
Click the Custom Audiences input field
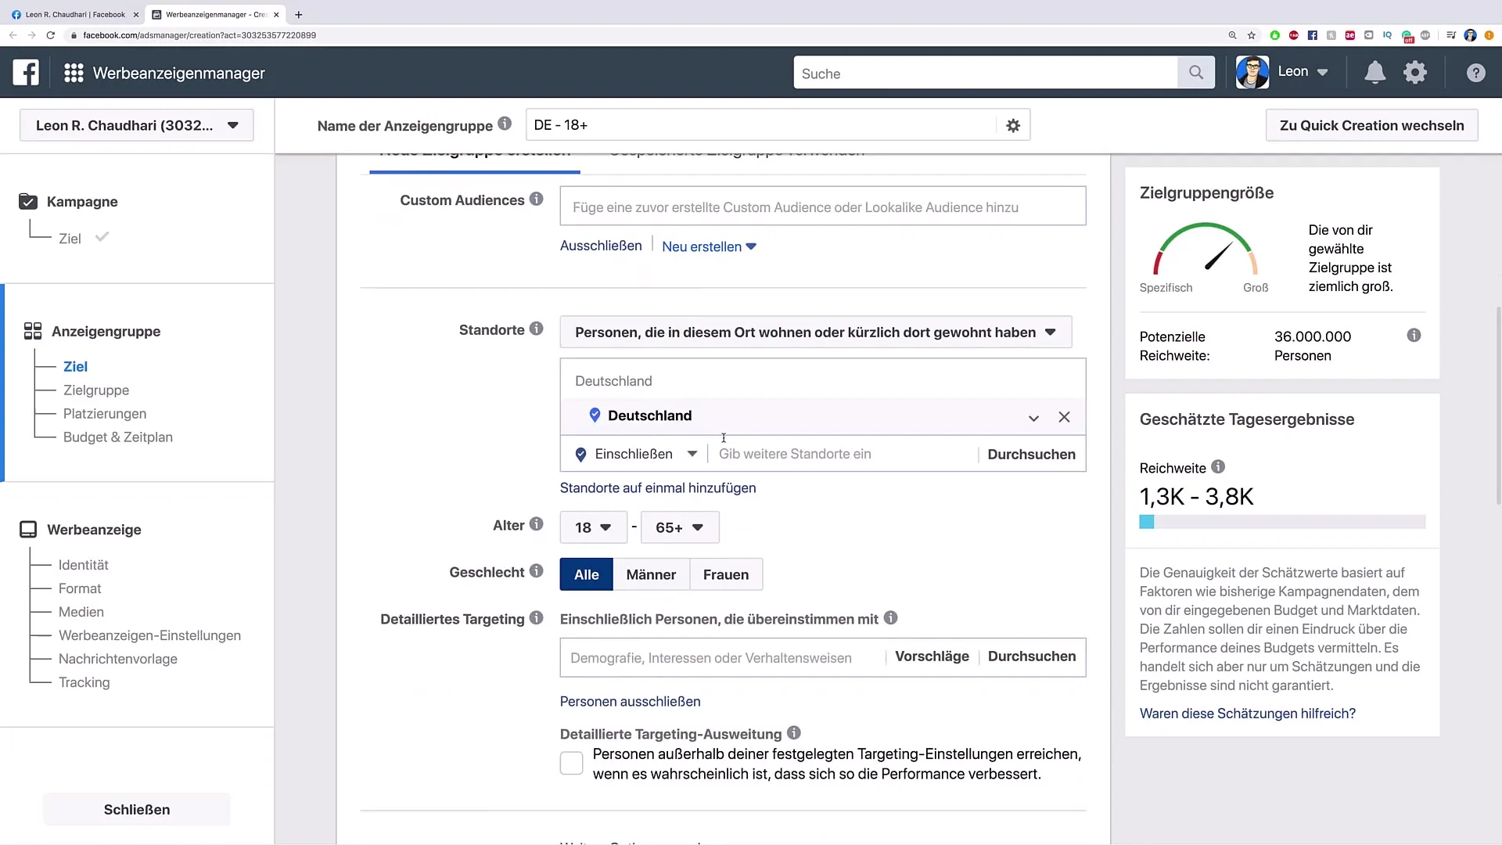click(x=823, y=206)
